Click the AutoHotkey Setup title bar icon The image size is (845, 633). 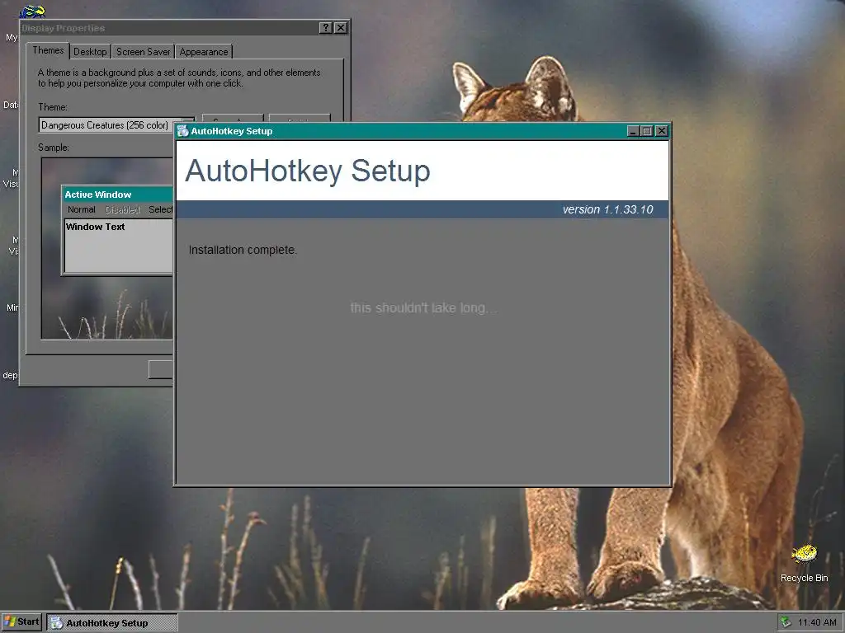click(183, 131)
